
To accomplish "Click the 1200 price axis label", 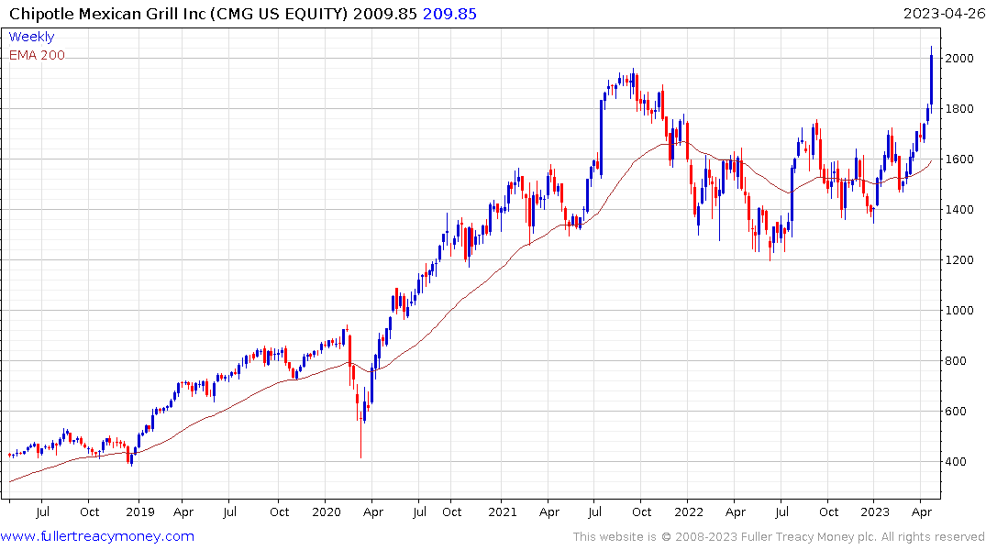I will pos(959,259).
